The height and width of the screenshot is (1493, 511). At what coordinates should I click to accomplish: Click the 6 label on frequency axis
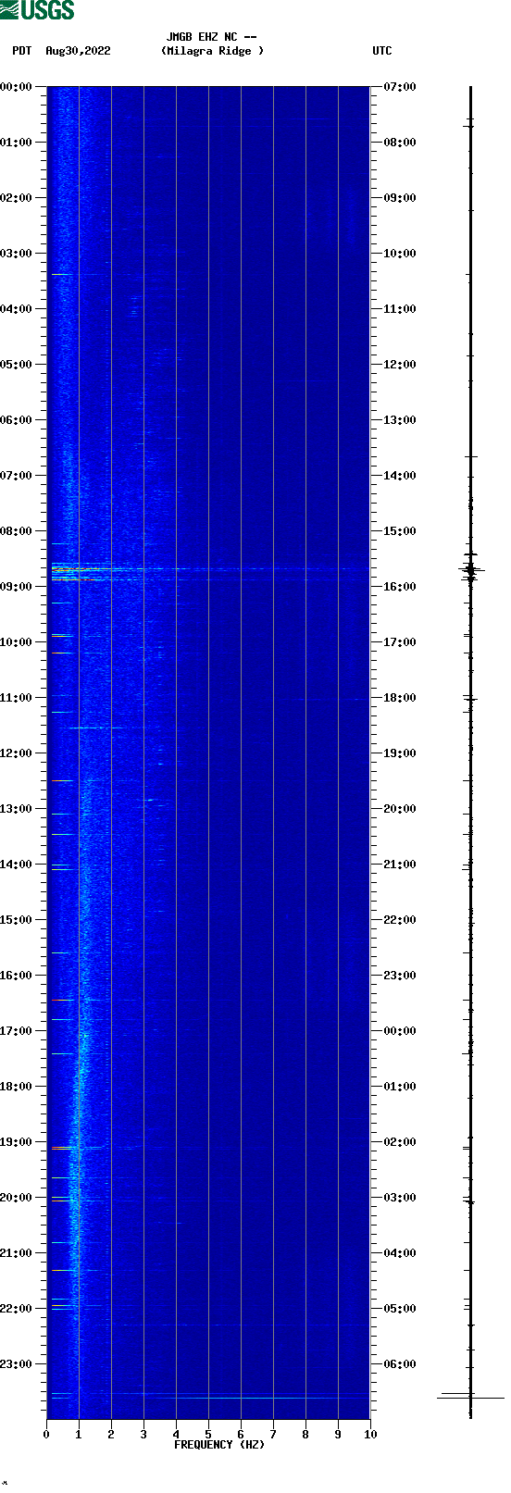[241, 1434]
